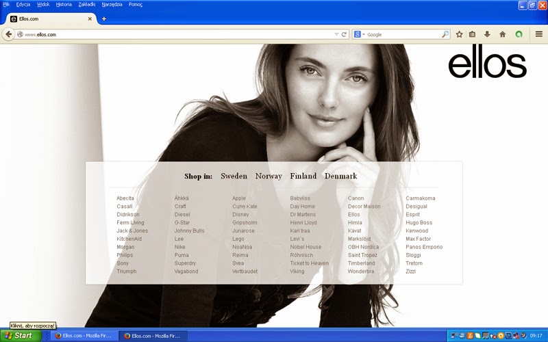Go to the home page icon
Screen dimensions: 548x342
point(502,34)
